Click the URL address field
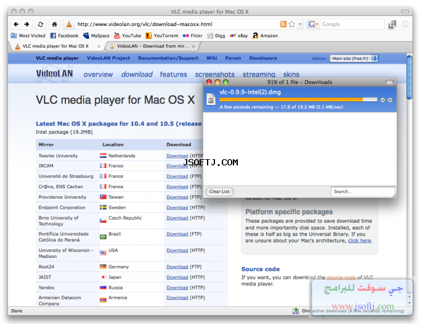422x324 pixels. (x=177, y=24)
